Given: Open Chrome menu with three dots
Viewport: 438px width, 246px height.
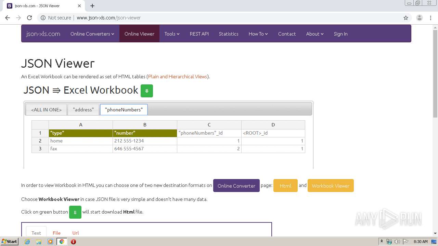Looking at the screenshot, I should [431, 18].
